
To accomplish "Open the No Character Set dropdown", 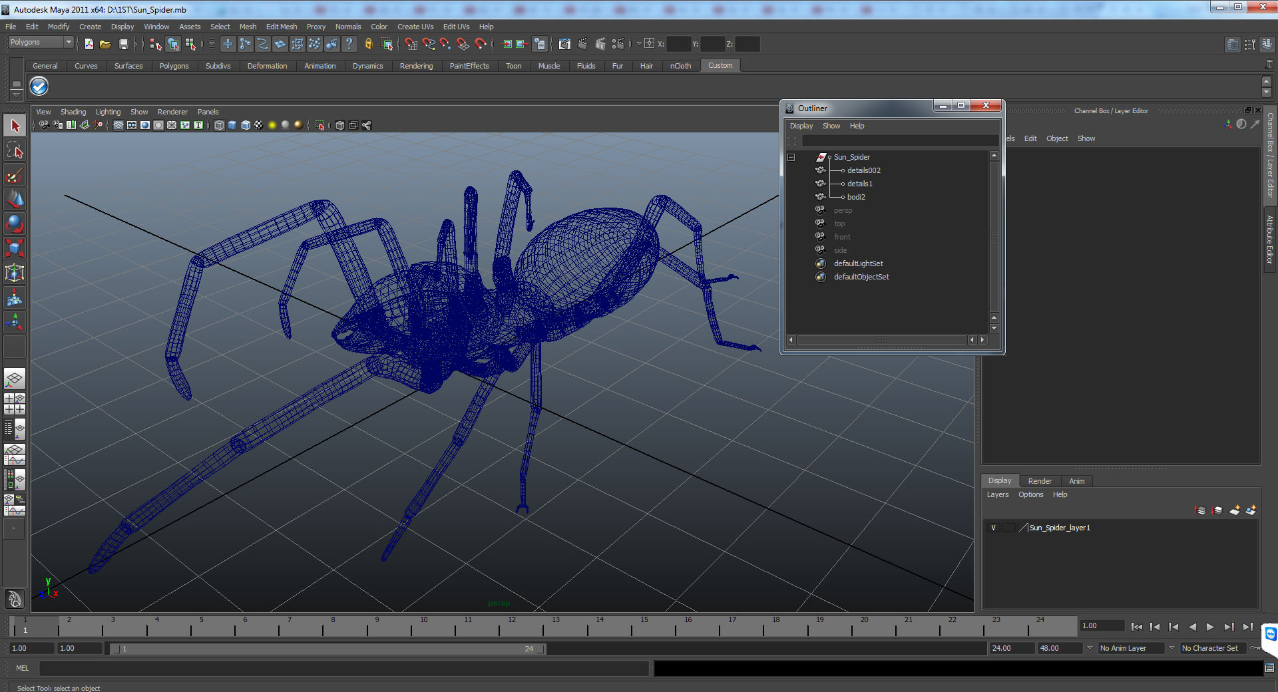I will [x=1213, y=648].
